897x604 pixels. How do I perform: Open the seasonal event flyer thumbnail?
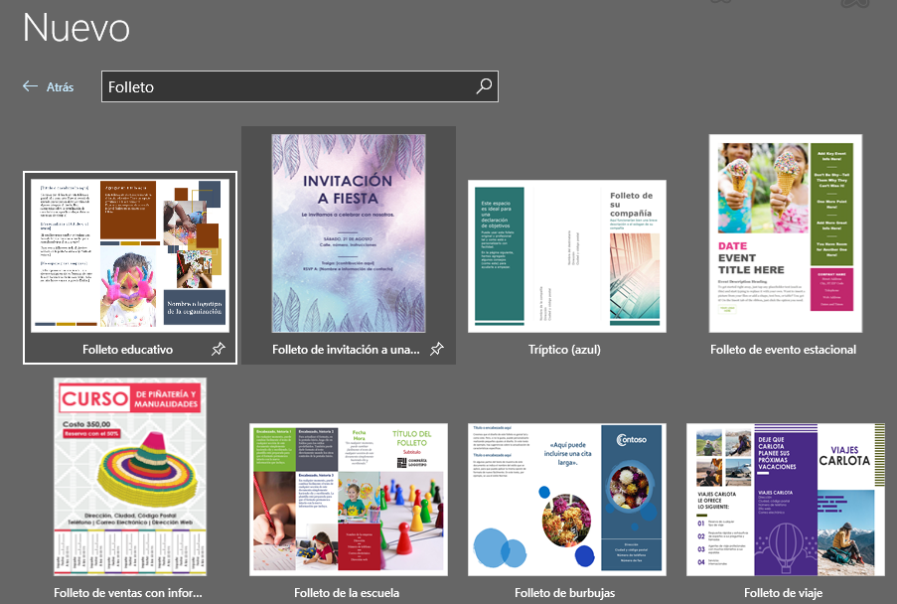(786, 233)
